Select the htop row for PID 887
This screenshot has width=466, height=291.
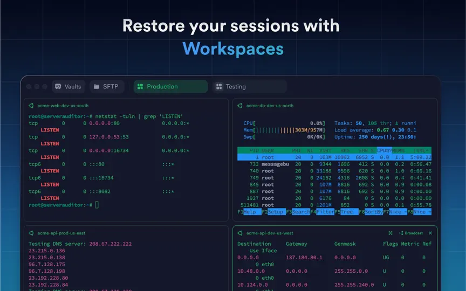click(x=334, y=191)
